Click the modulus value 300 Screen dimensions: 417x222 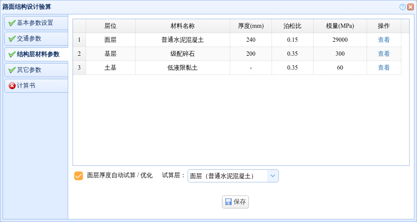(340, 54)
